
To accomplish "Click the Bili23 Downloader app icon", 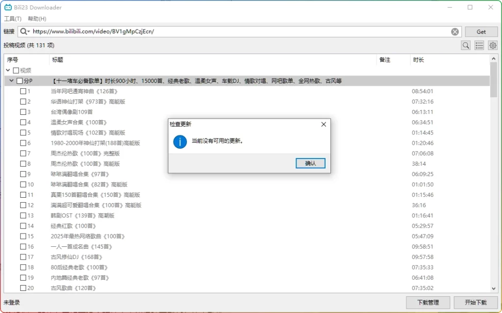I will coord(8,7).
